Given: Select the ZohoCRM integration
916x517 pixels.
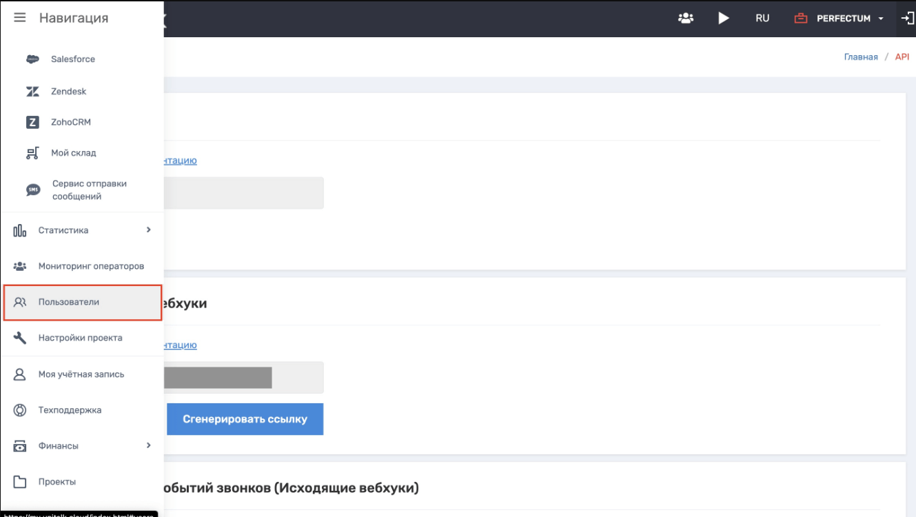Looking at the screenshot, I should coord(70,122).
